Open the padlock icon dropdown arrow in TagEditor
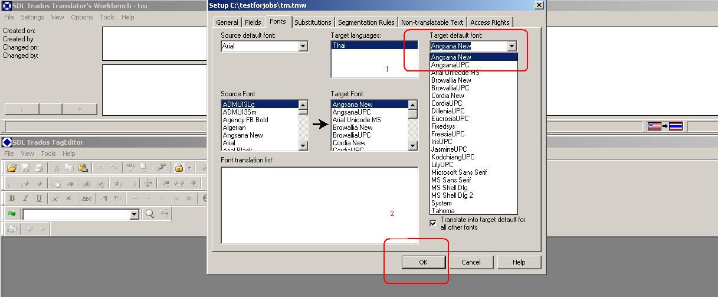Viewport: 718px width, 297px height. tap(190, 168)
